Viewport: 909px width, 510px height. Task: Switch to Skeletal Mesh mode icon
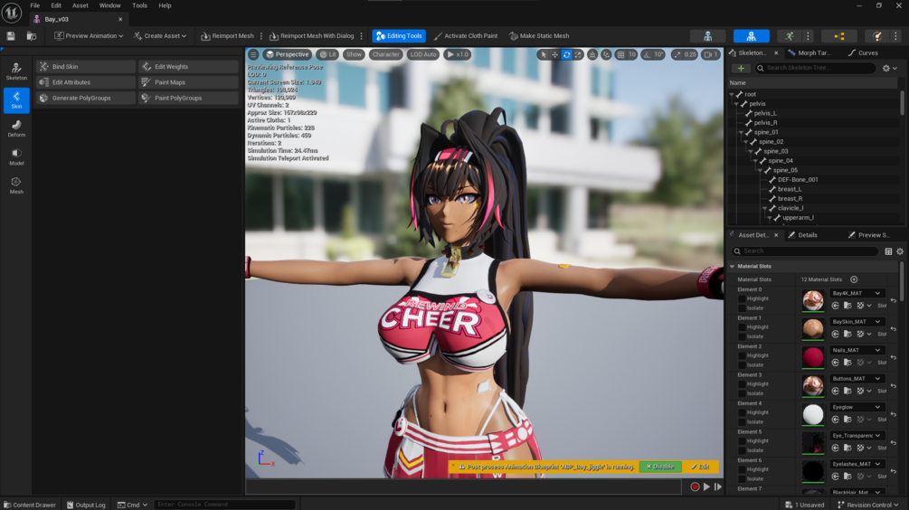pos(752,36)
